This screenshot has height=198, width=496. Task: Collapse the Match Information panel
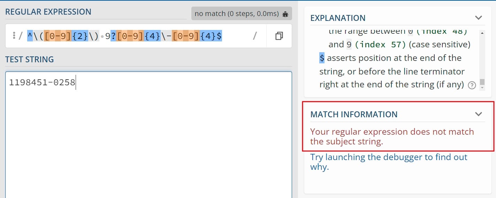pos(479,114)
